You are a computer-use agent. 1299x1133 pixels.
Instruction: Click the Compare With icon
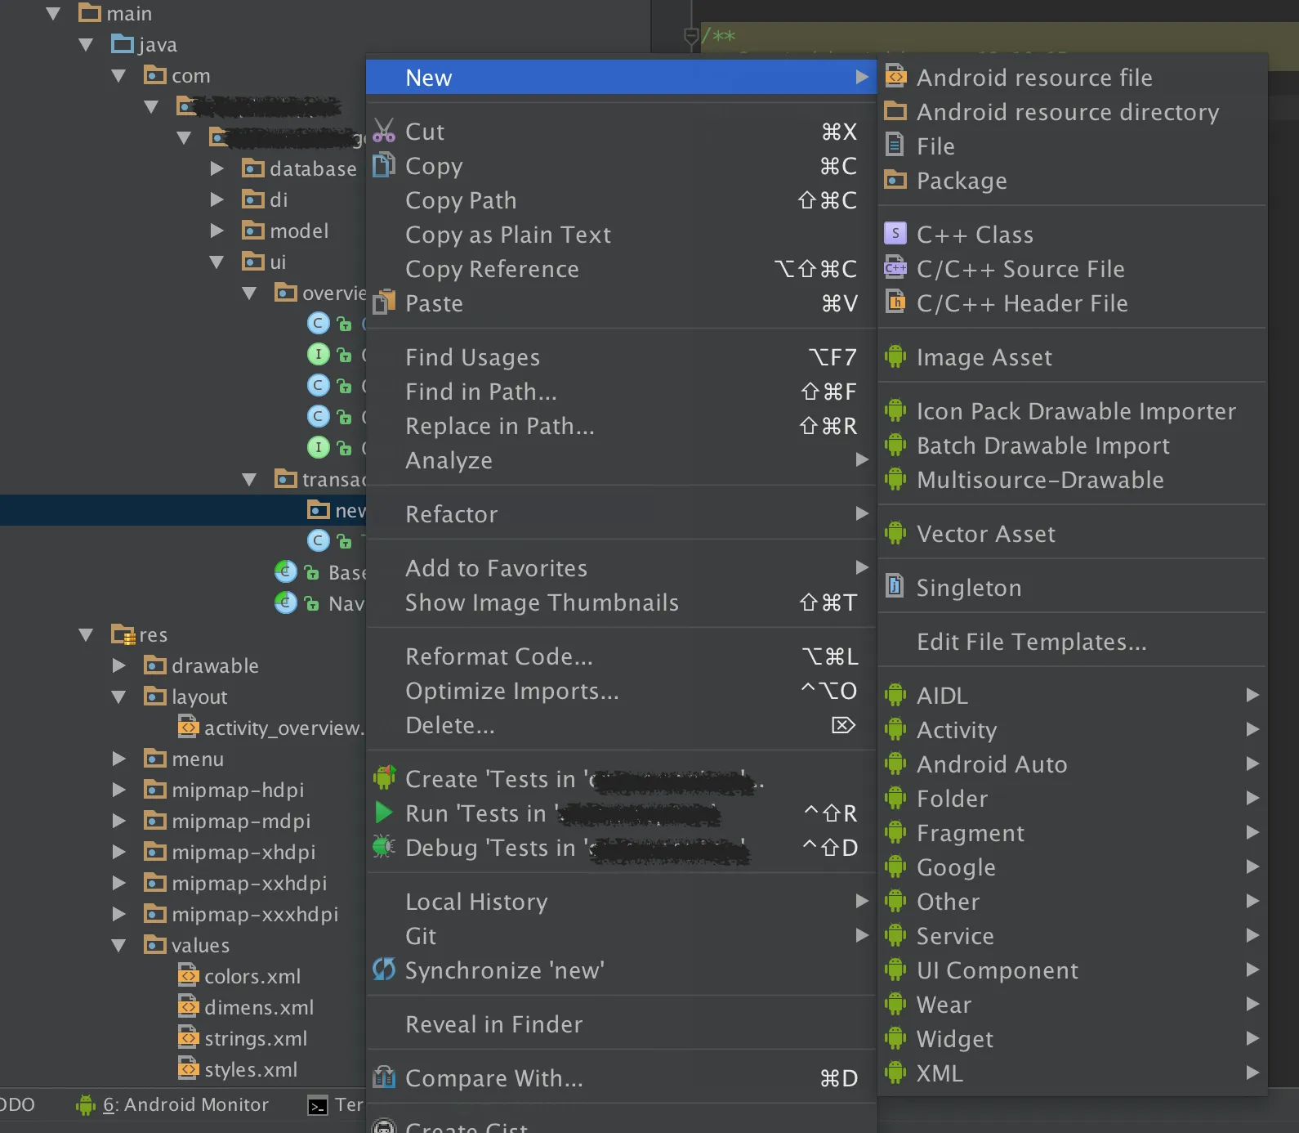pyautogui.click(x=384, y=1077)
